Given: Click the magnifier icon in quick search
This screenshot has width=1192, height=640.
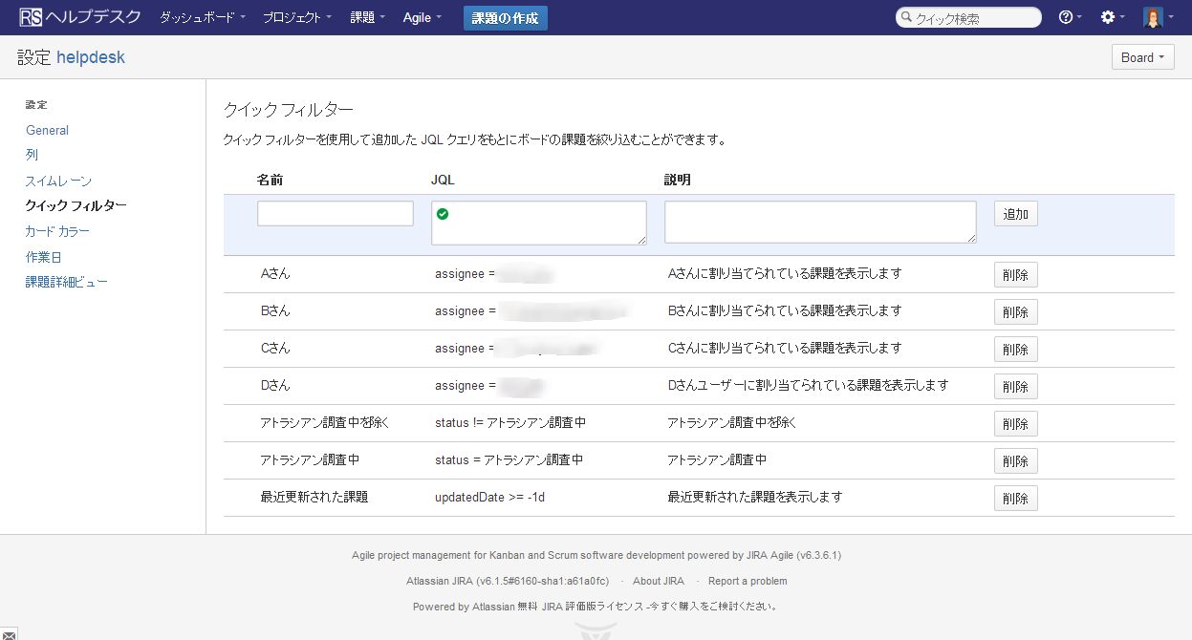Looking at the screenshot, I should click(907, 18).
